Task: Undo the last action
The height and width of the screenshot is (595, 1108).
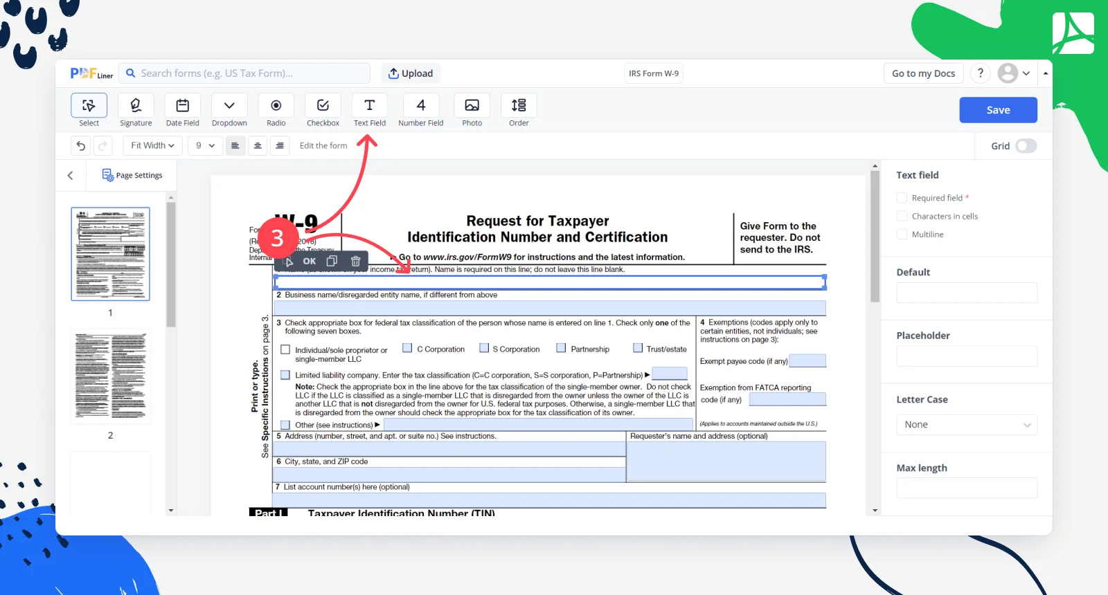Action: click(x=81, y=145)
